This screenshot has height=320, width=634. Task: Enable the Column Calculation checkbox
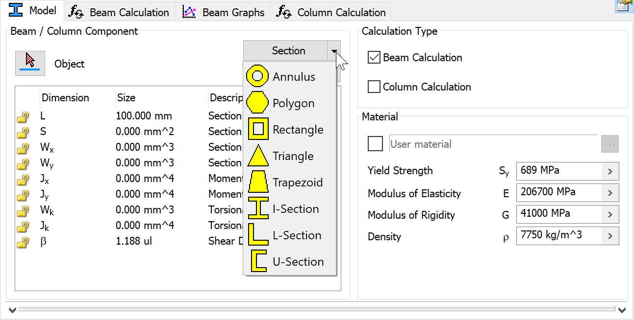click(374, 87)
